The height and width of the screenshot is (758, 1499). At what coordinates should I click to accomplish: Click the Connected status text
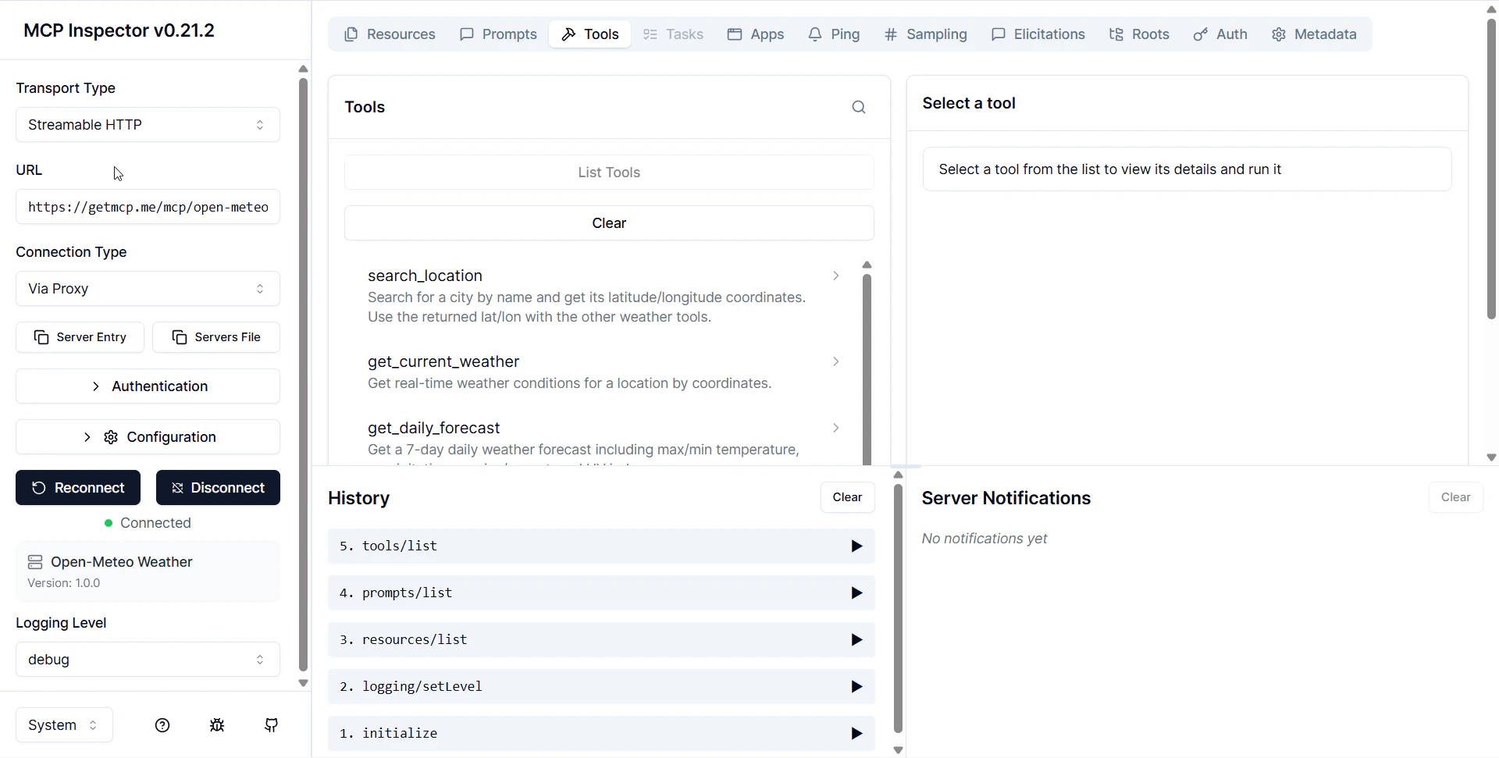[x=155, y=523]
